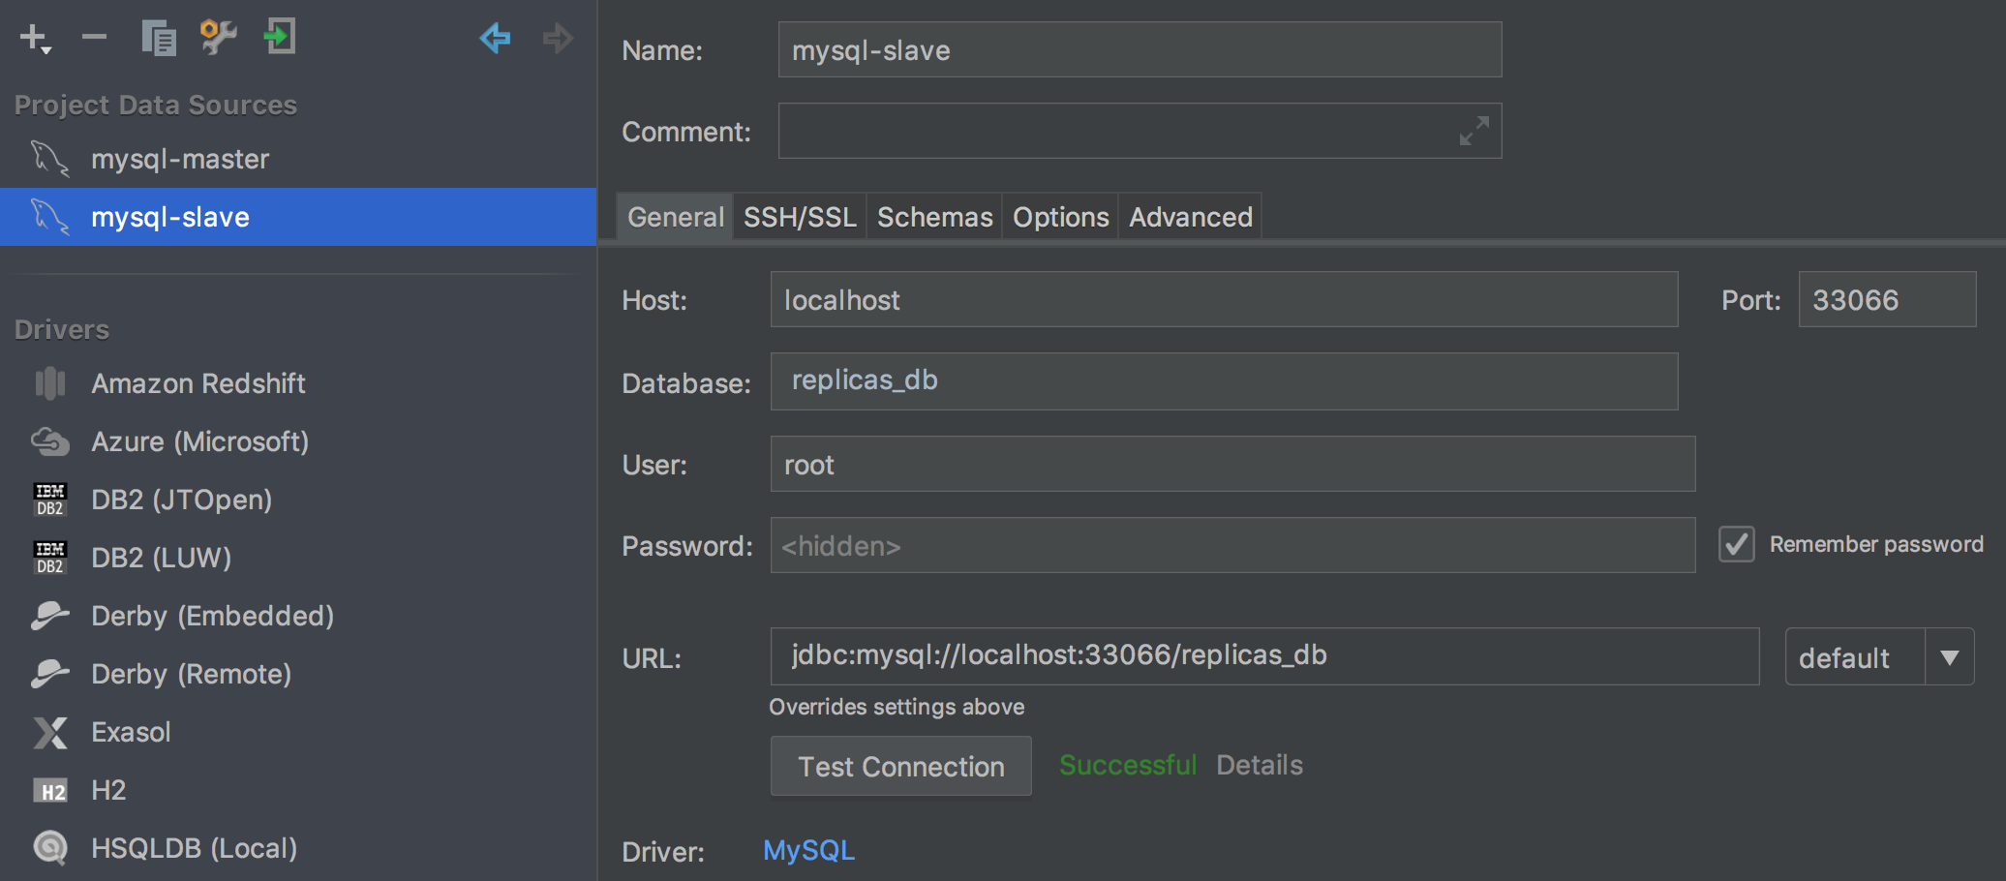2006x881 pixels.
Task: Duplicate the selected data source
Action: coord(158,39)
